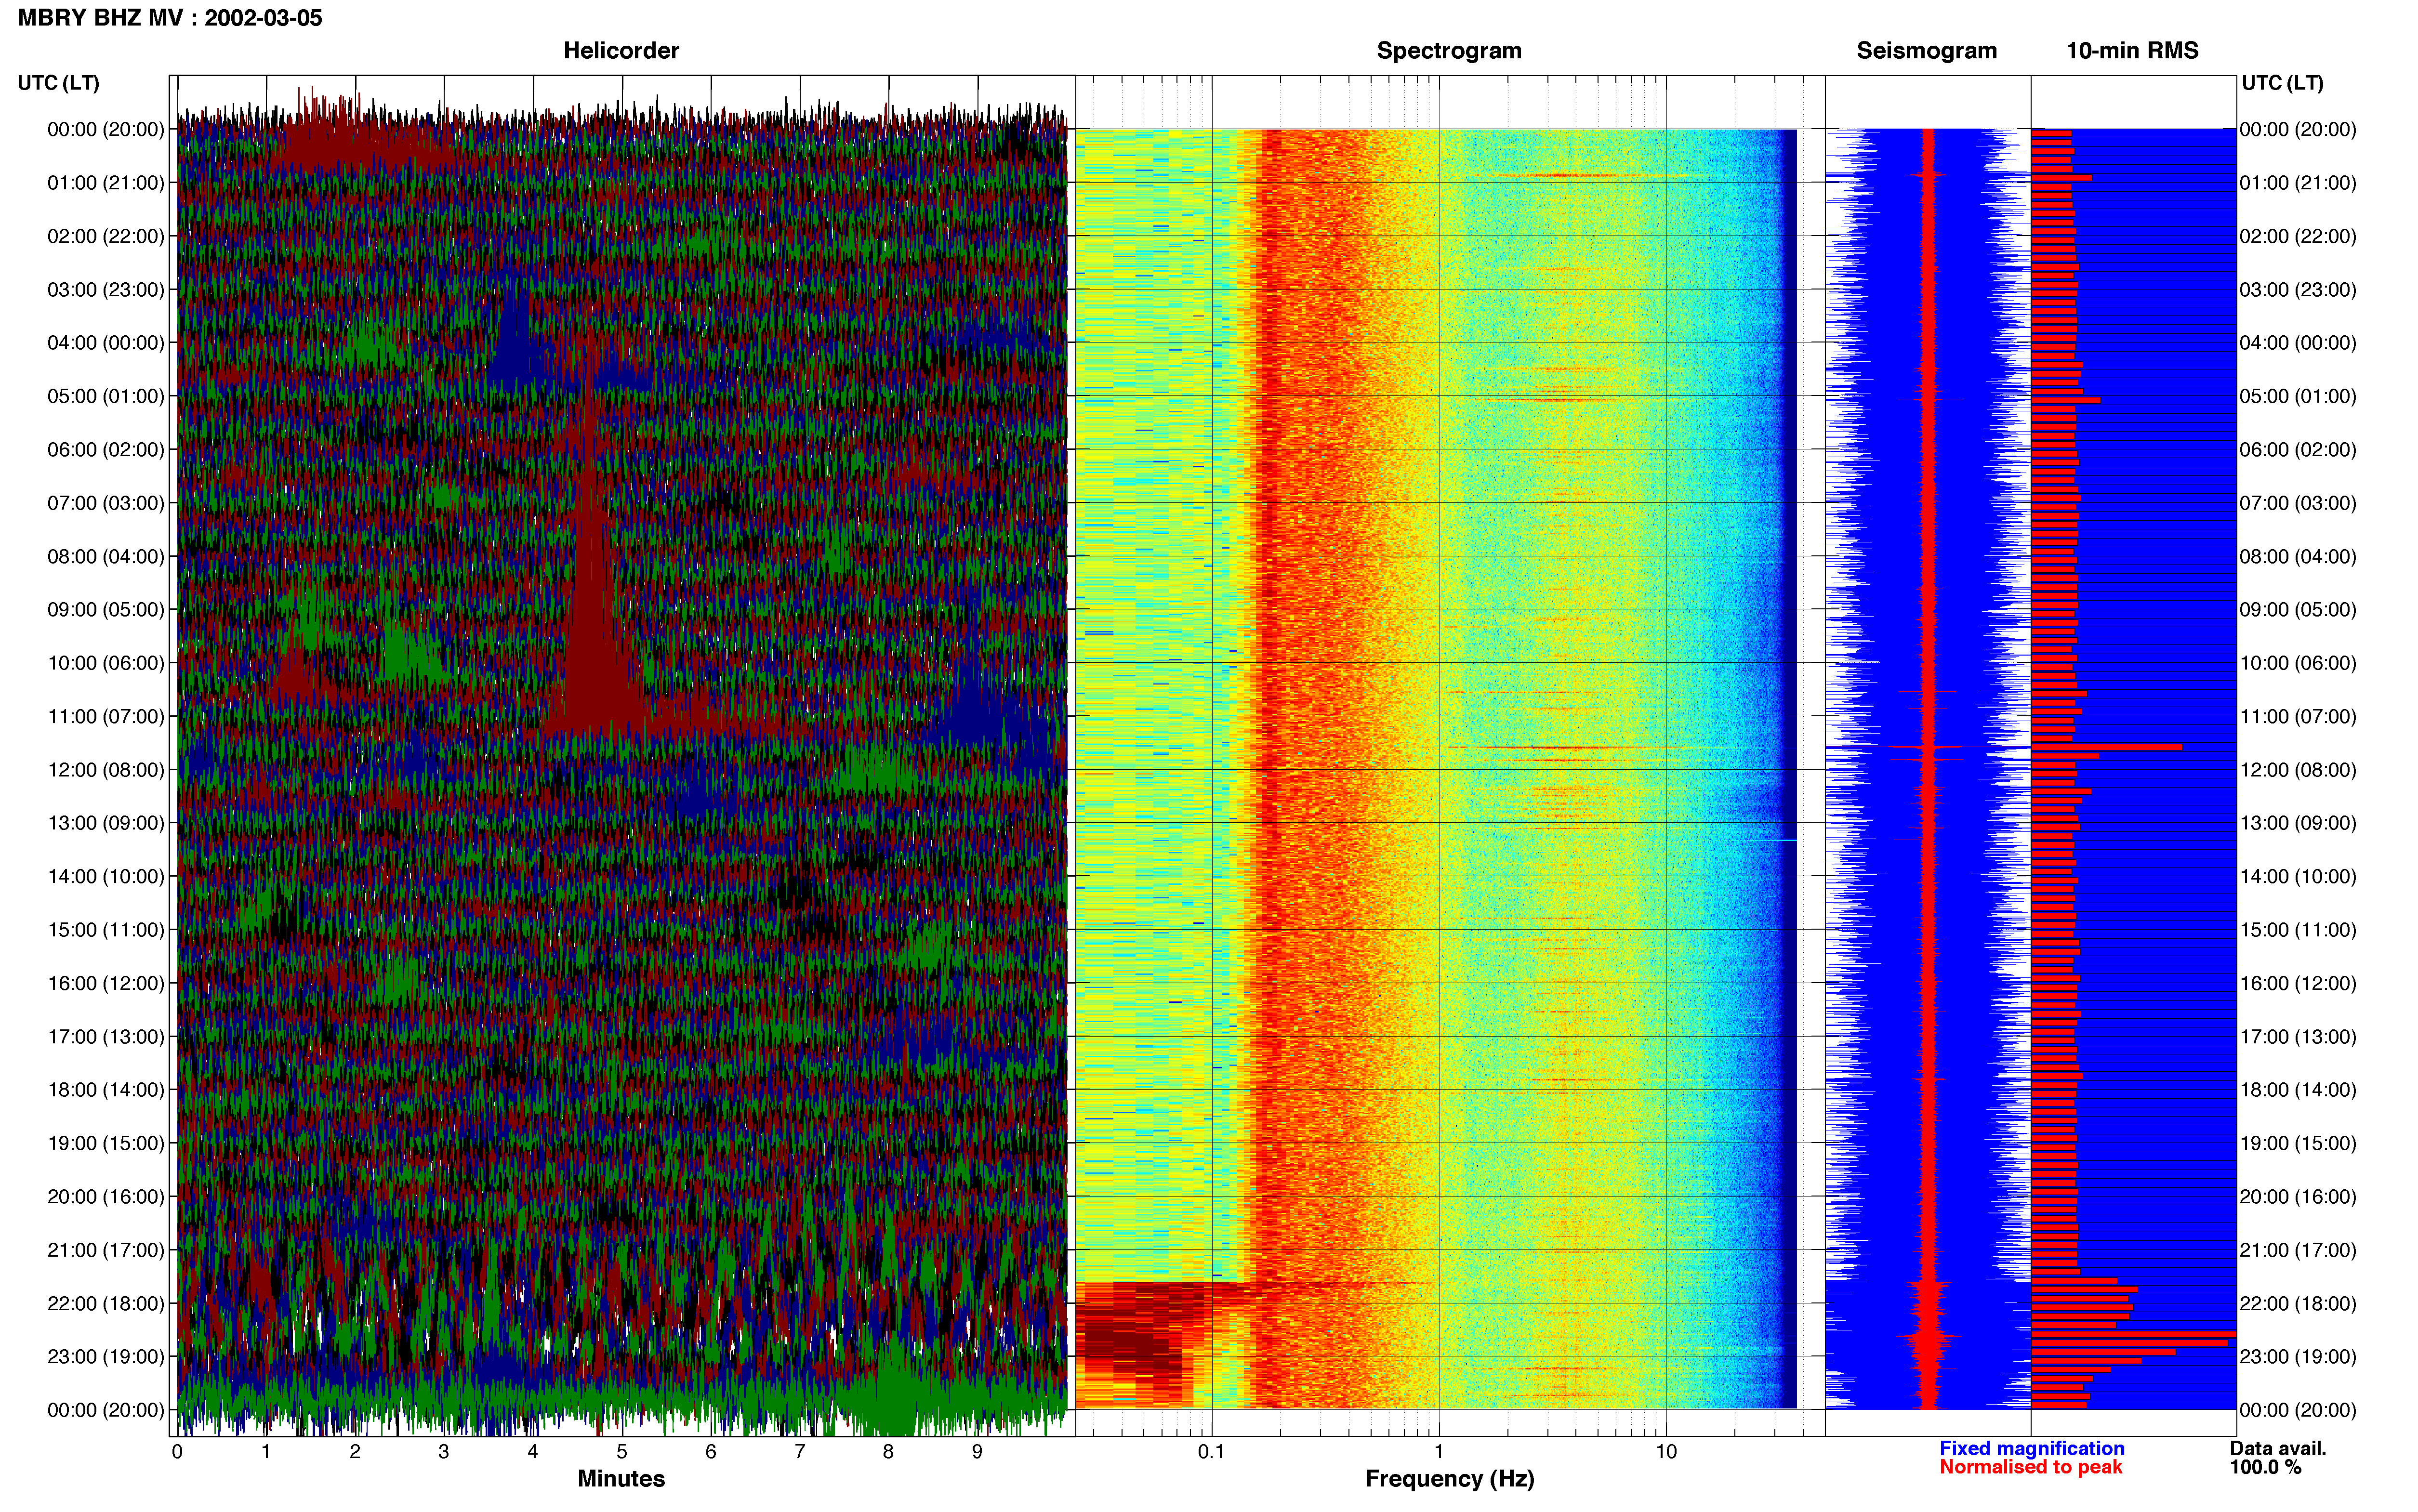The image size is (2418, 1512).
Task: Click 10:00 (06:00) label beside the Helicorder
Action: click(x=106, y=663)
